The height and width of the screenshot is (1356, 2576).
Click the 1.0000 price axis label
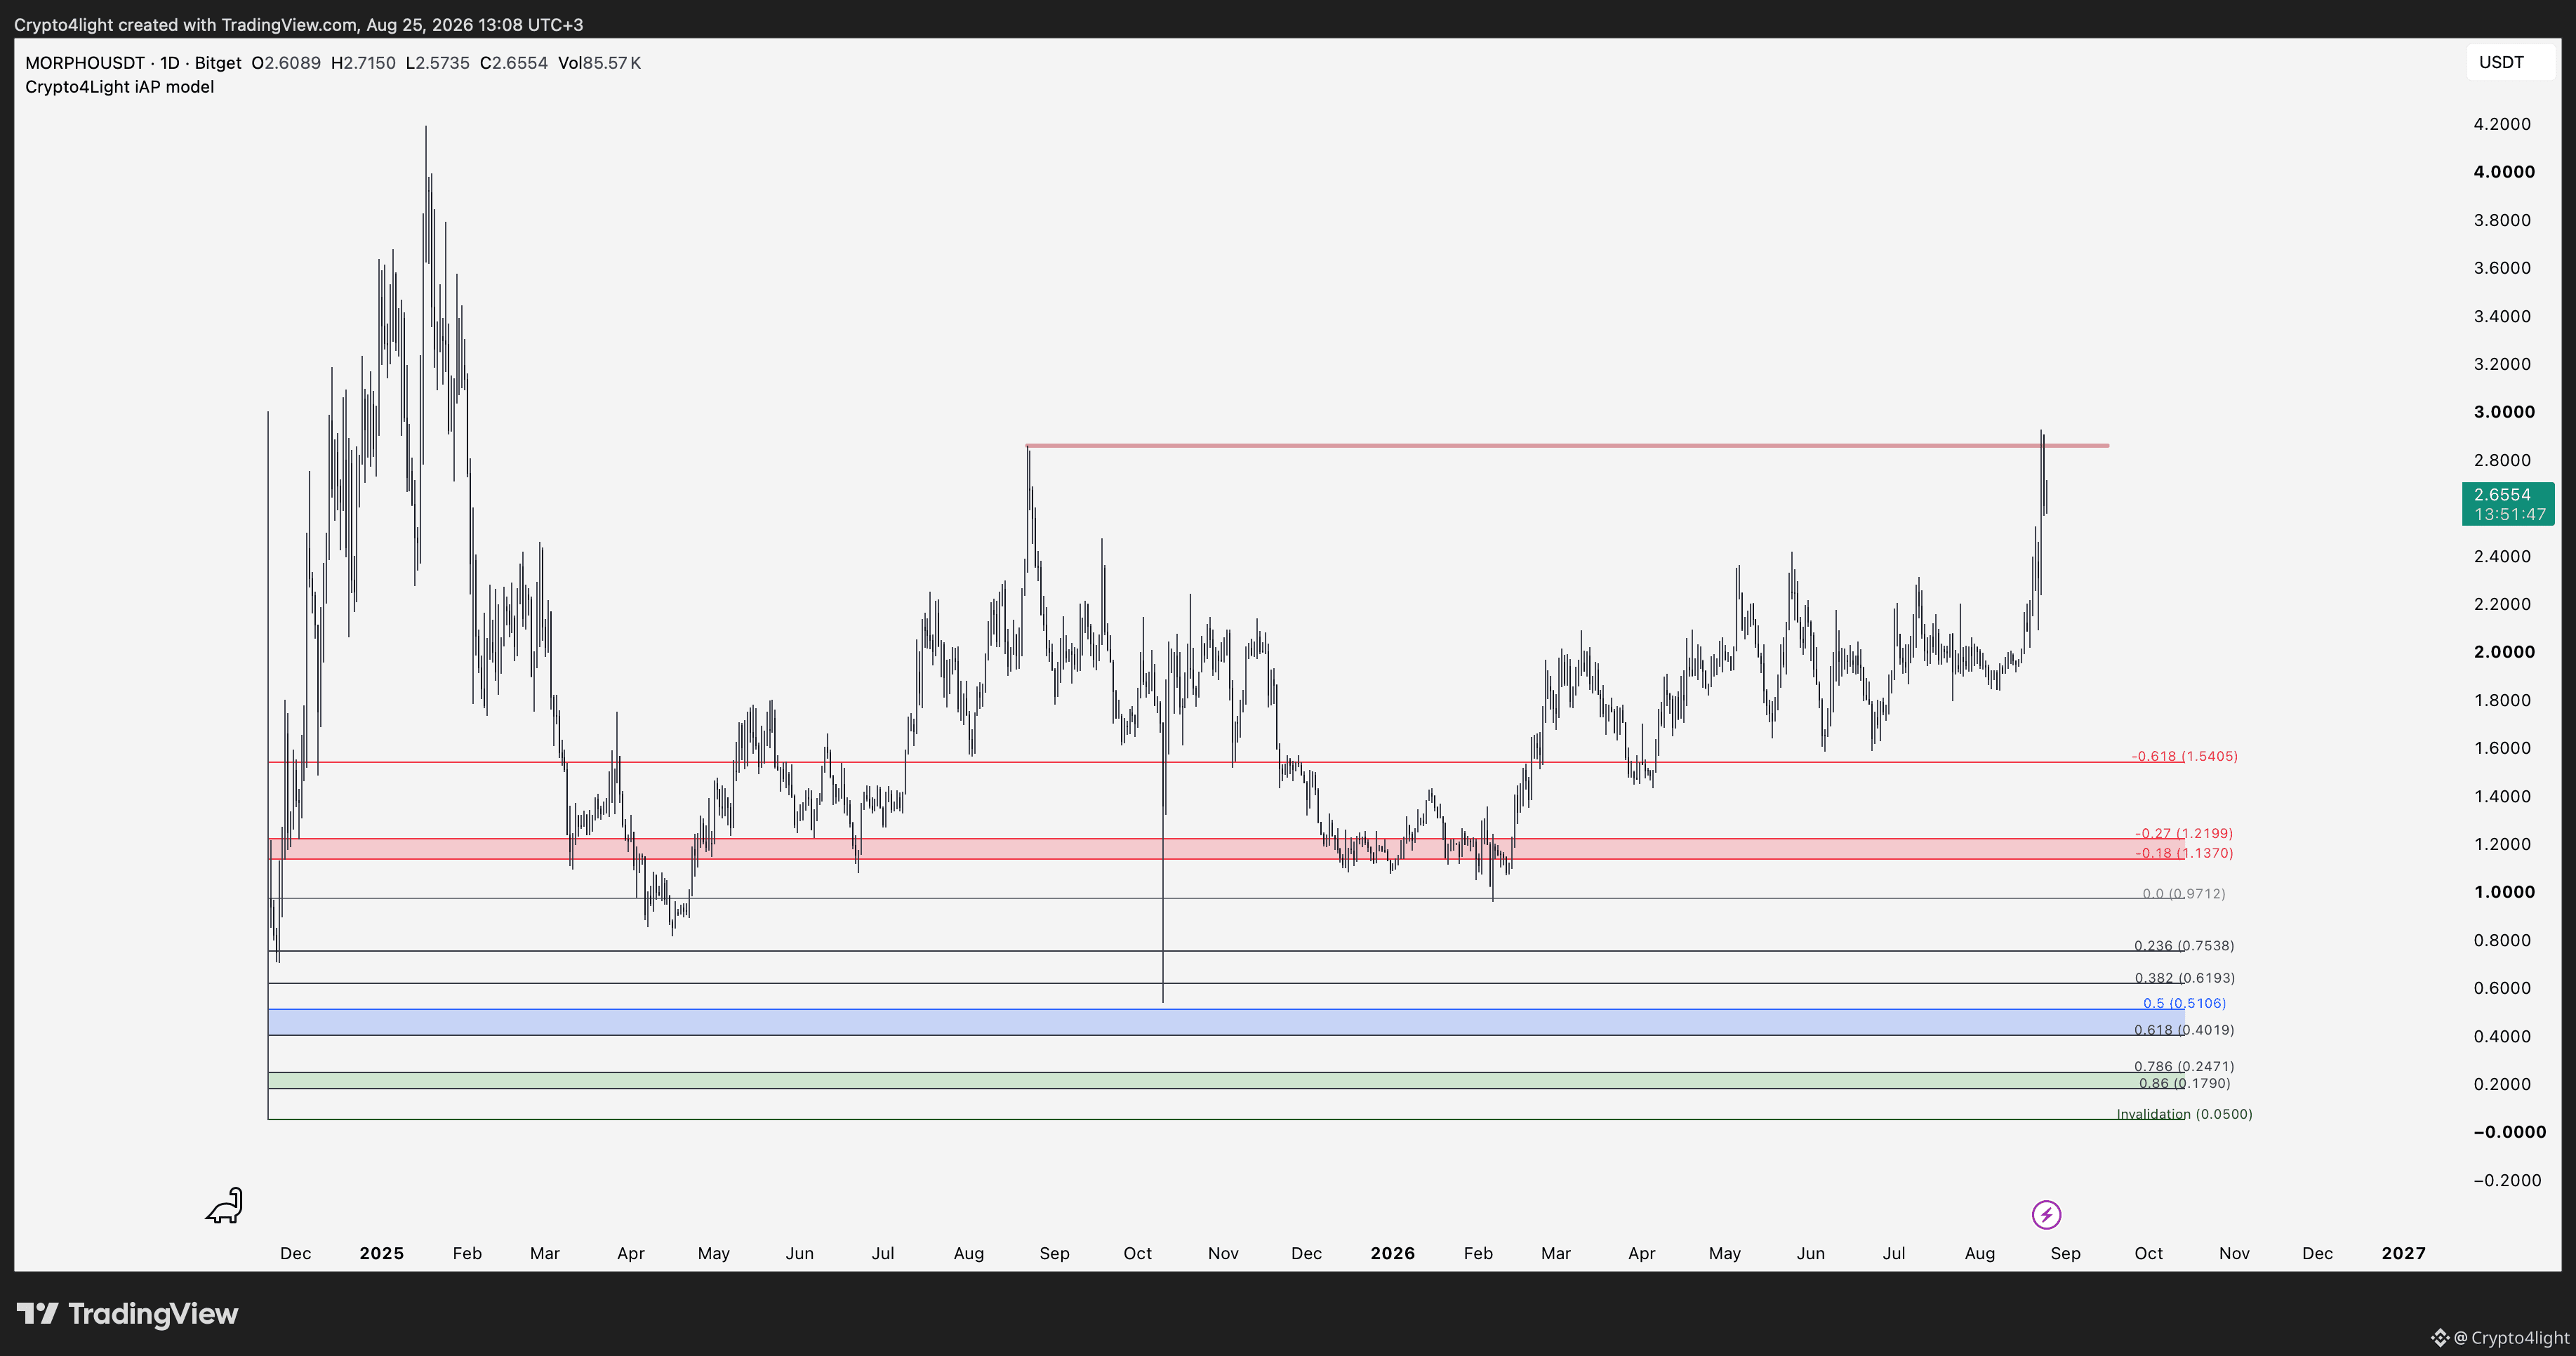2504,892
